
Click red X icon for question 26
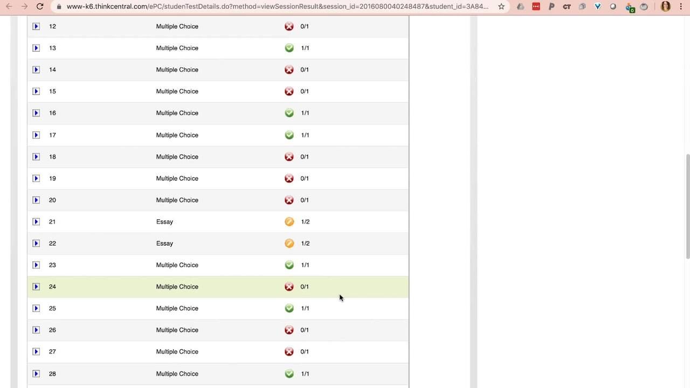pyautogui.click(x=289, y=330)
